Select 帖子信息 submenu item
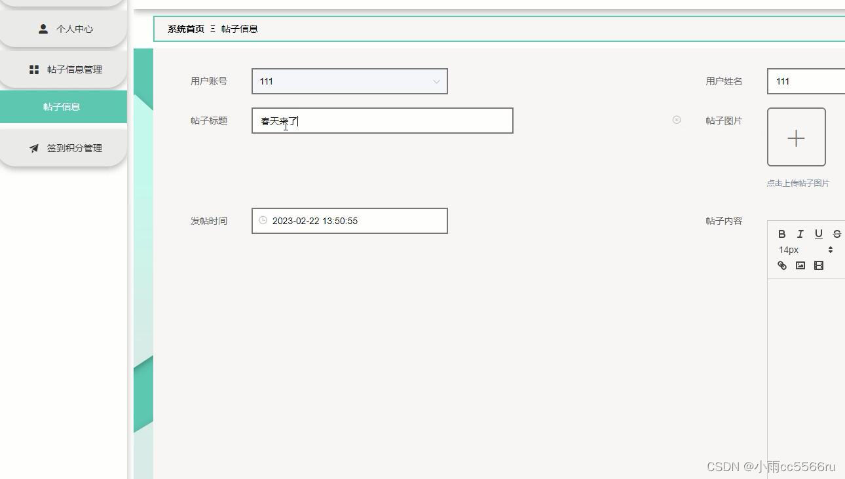The image size is (845, 479). [64, 107]
